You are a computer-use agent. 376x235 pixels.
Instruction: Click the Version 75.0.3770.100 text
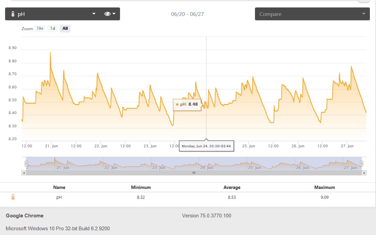point(206,216)
